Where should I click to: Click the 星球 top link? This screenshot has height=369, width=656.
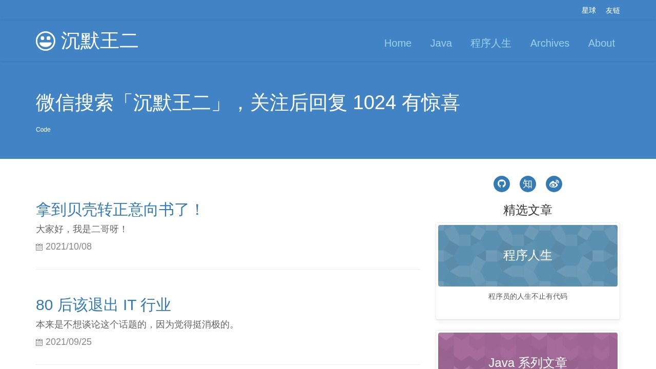[x=589, y=10]
